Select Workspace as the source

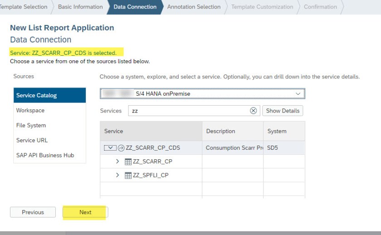30,110
